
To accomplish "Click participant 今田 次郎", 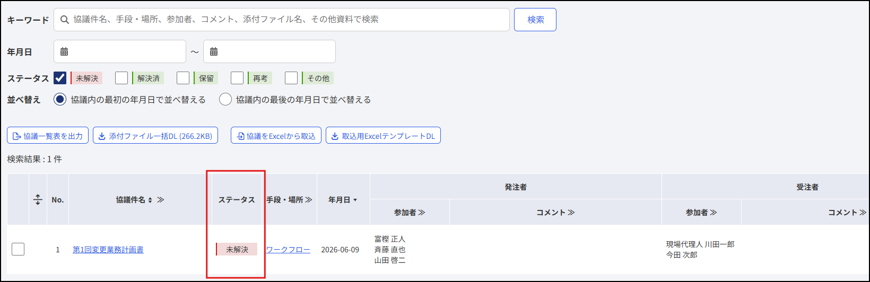I will click(x=682, y=255).
